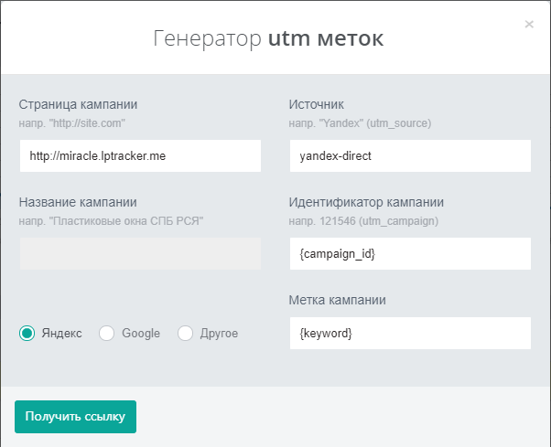Select the Google radio button
The width and height of the screenshot is (551, 447).
point(106,333)
